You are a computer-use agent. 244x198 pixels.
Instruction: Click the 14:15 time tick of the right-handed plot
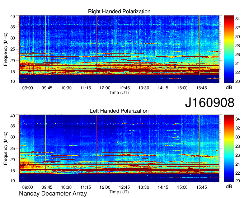click(x=163, y=88)
